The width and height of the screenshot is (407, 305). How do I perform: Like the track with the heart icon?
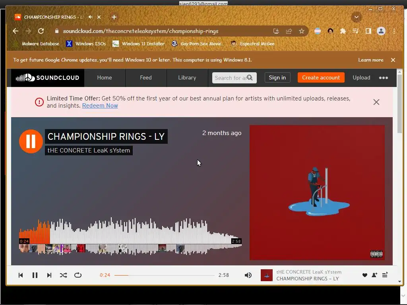click(365, 275)
